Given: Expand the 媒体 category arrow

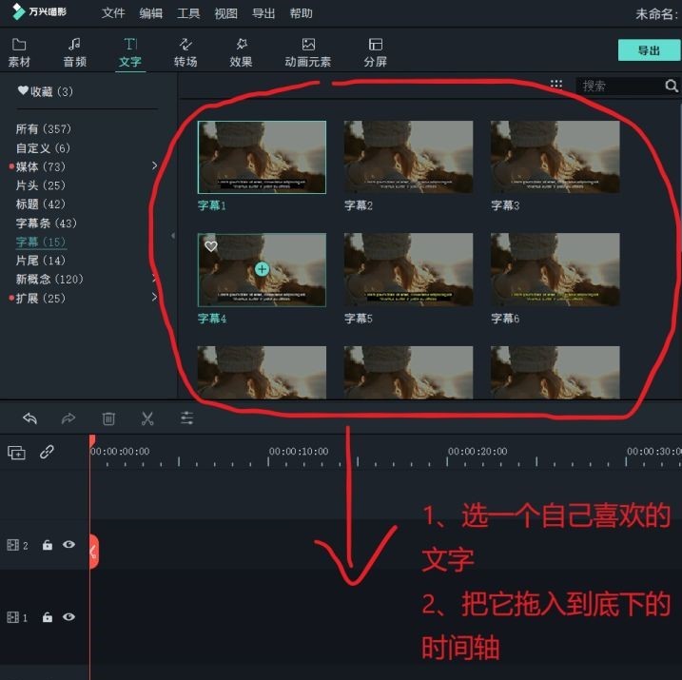Looking at the screenshot, I should (x=154, y=165).
